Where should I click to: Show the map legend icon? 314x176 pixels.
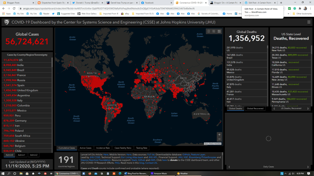pos(214,31)
